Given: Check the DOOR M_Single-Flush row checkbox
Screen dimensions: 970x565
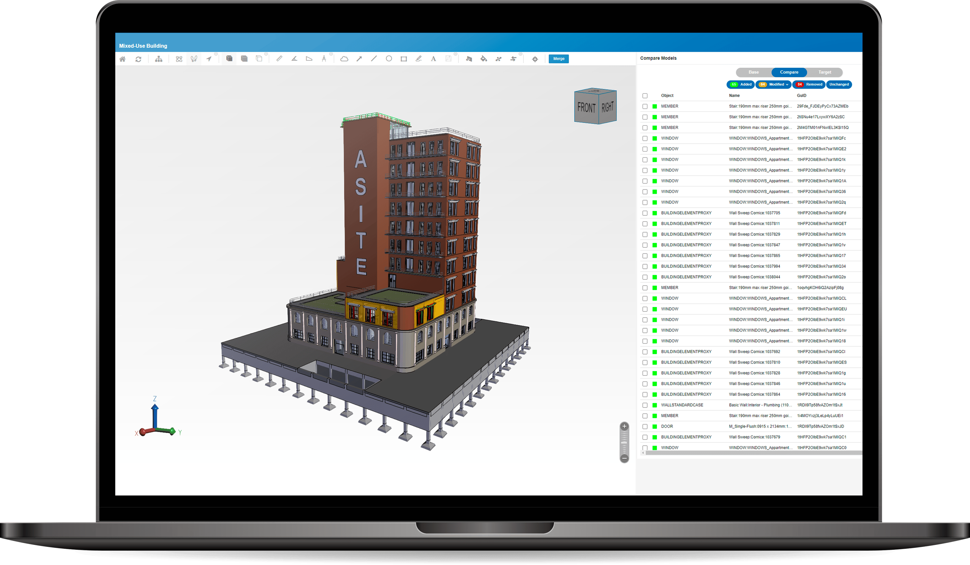Looking at the screenshot, I should coord(645,426).
